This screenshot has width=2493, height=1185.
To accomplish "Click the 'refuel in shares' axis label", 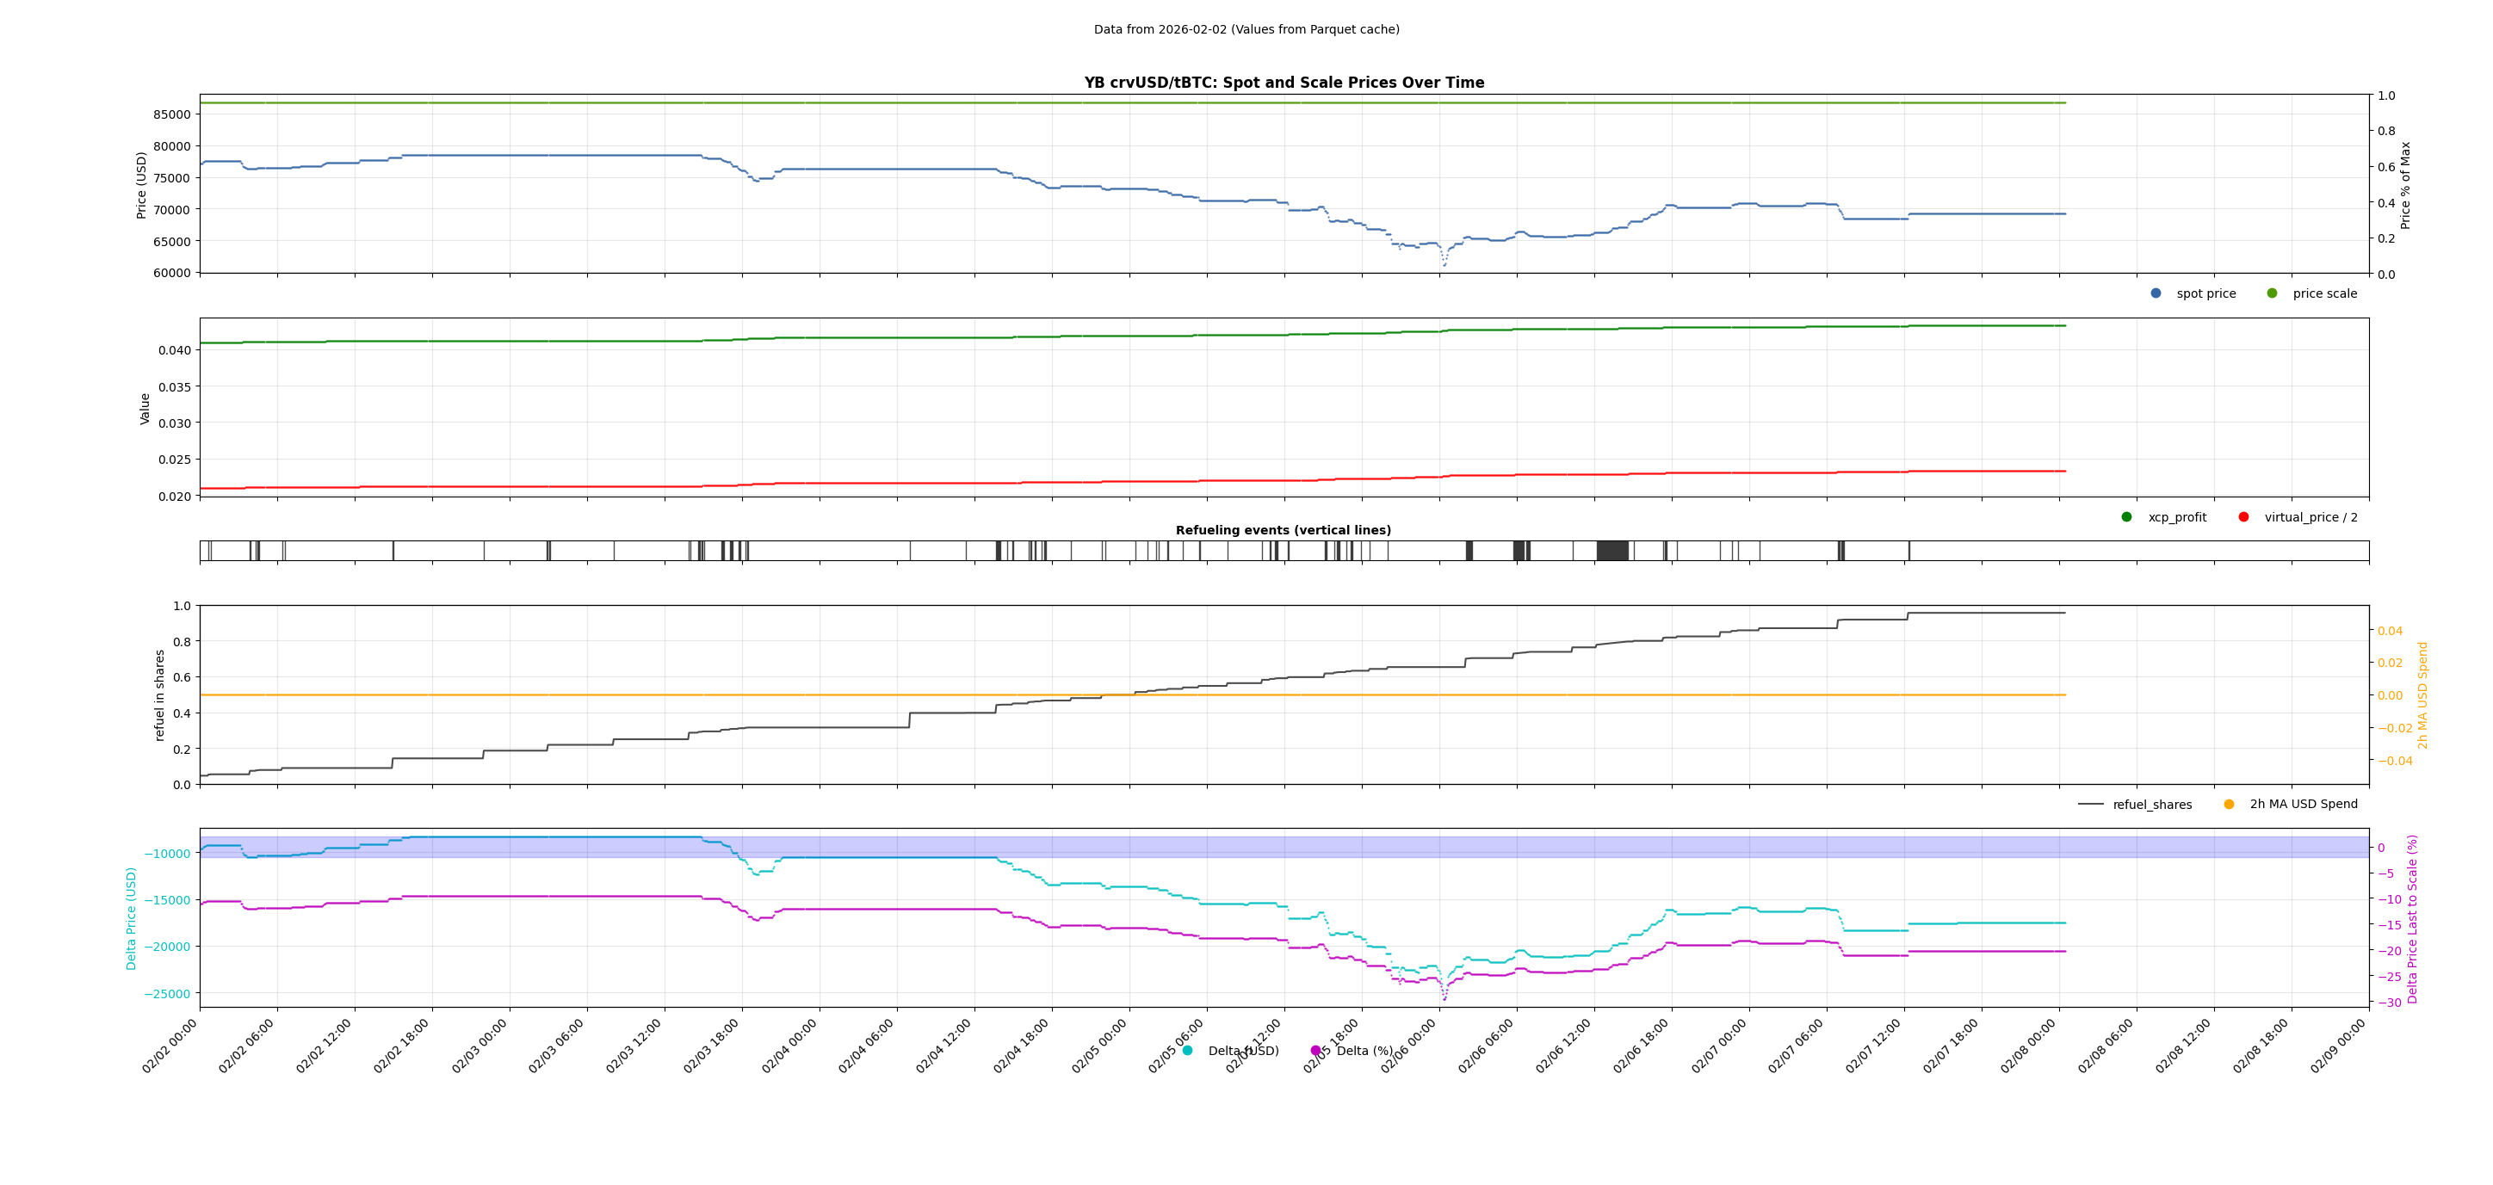I will [x=159, y=694].
